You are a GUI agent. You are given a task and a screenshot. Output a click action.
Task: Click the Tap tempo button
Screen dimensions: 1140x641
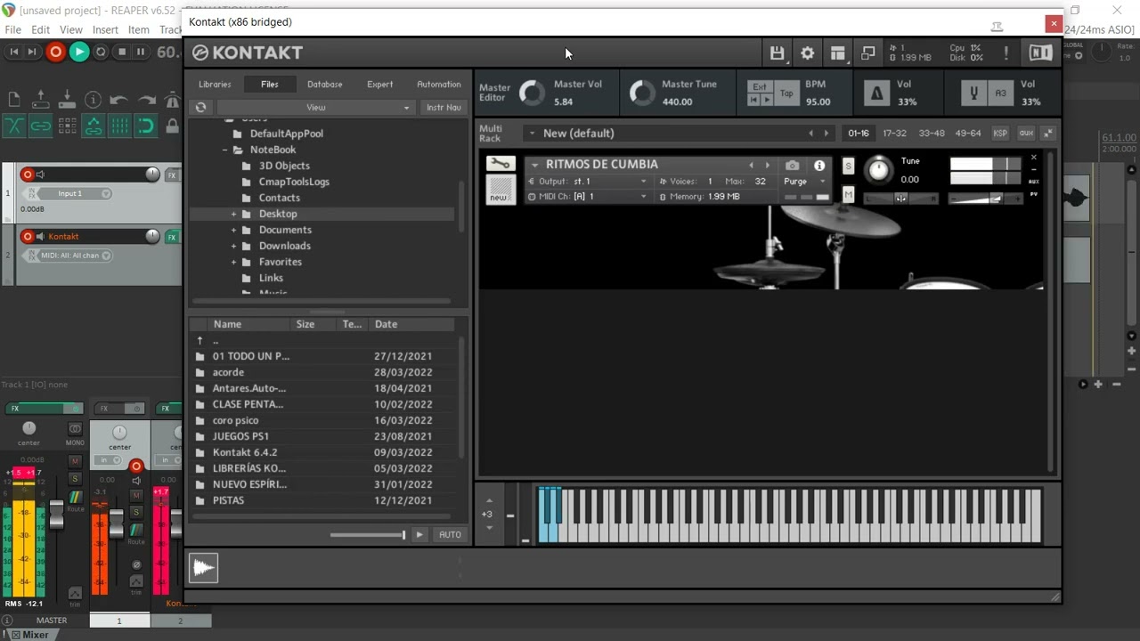(x=786, y=93)
